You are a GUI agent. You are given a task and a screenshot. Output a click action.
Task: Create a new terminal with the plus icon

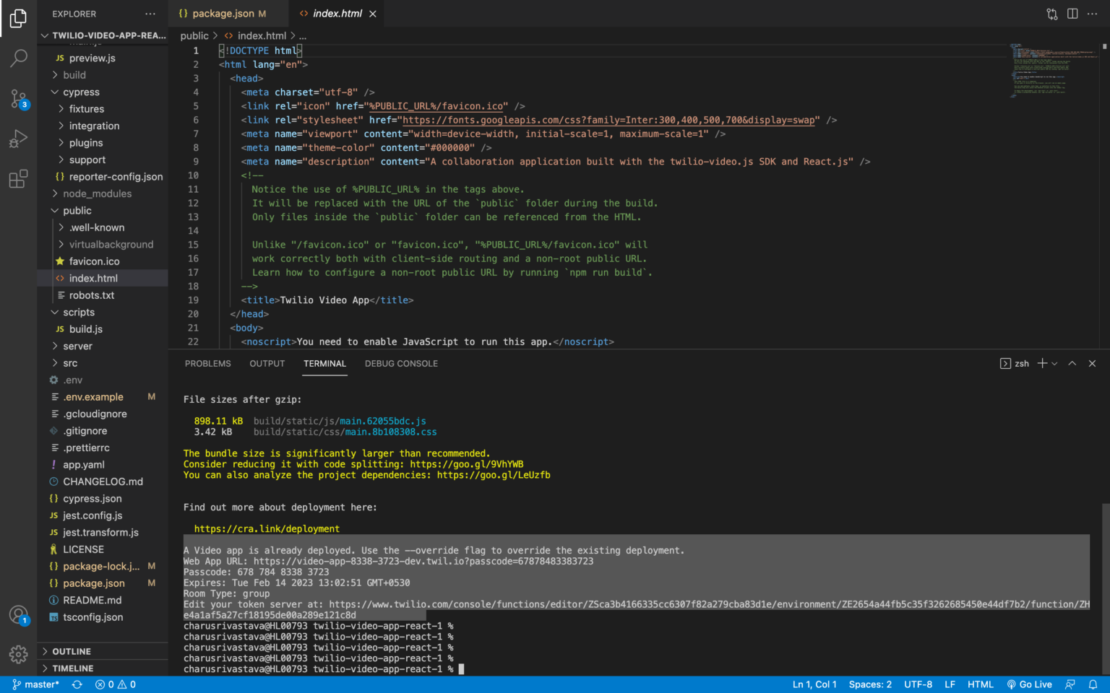(x=1041, y=363)
